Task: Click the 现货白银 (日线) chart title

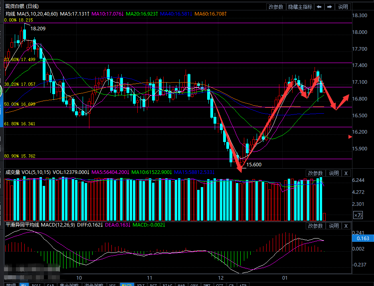Action: [22, 6]
